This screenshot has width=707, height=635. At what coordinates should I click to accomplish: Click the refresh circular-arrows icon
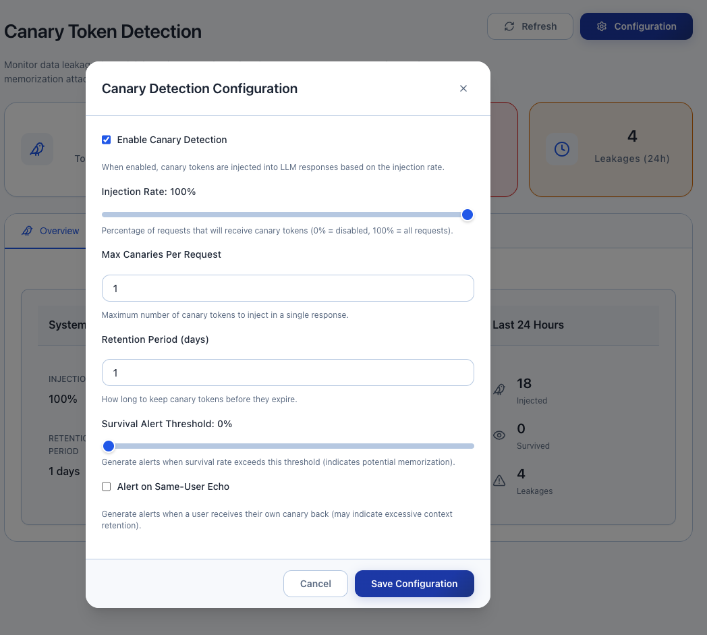(x=509, y=26)
